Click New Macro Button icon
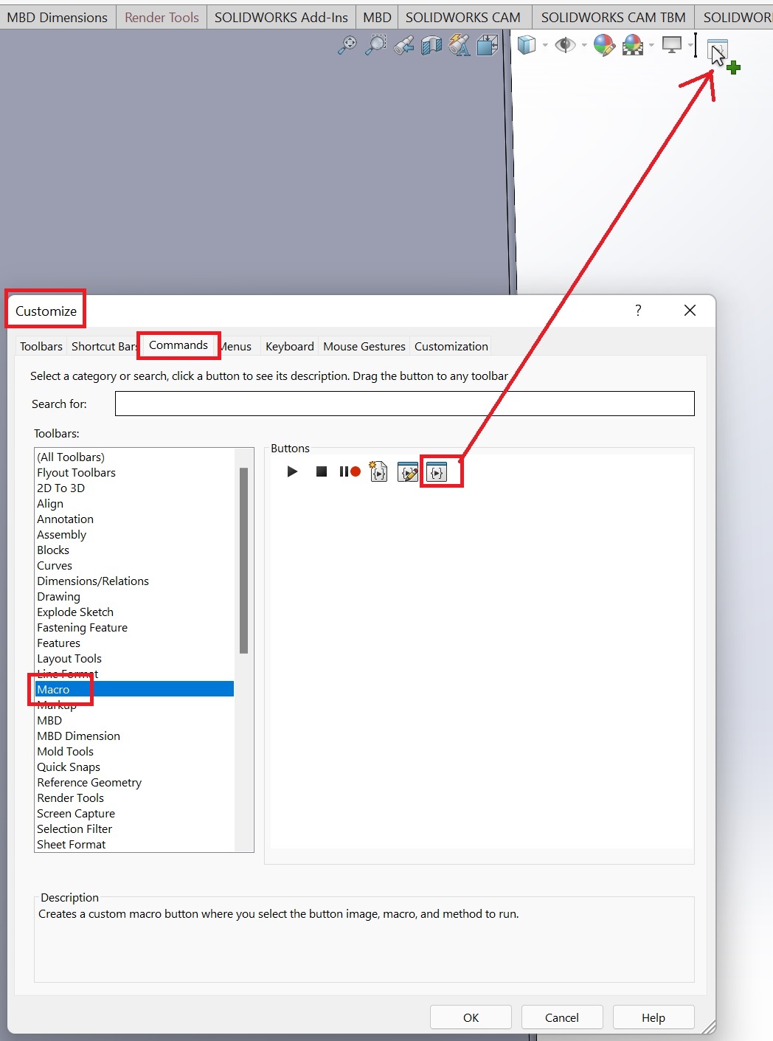Viewport: 773px width, 1041px height. coord(437,472)
